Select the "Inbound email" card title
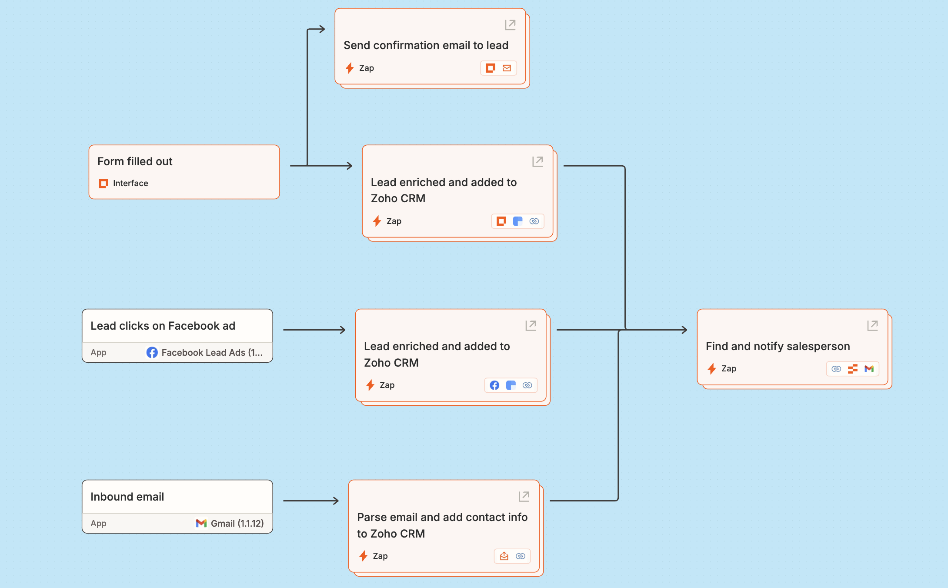948x588 pixels. (x=127, y=497)
